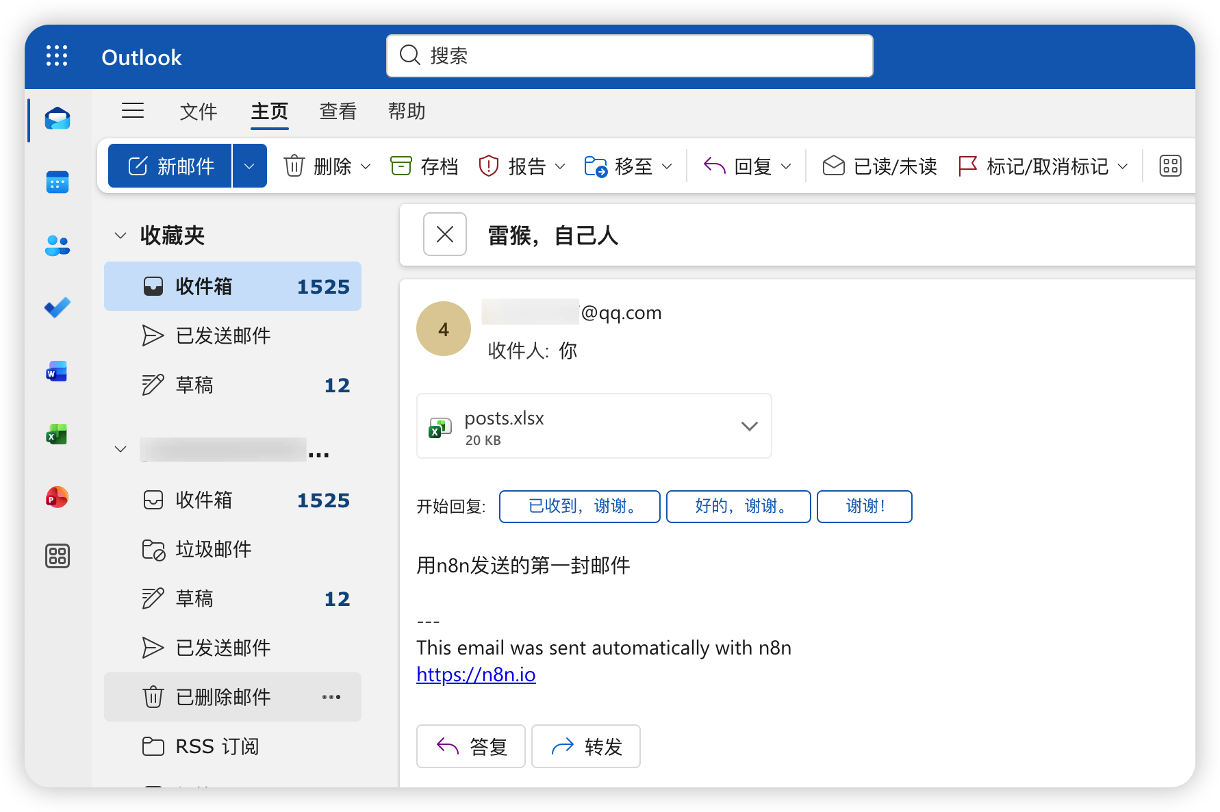Viewport: 1220px width, 812px height.
Task: Click the 答复 button below the message
Action: click(471, 746)
